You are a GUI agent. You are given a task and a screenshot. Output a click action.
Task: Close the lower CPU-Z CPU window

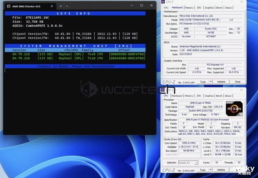coord(241,90)
